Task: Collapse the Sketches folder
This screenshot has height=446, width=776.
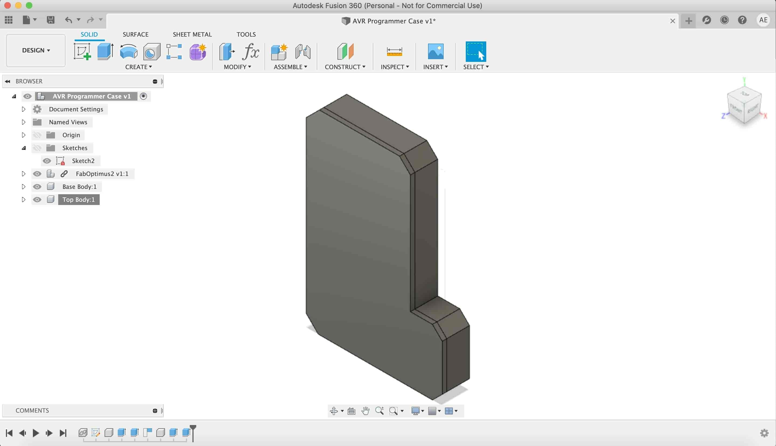Action: pos(24,148)
